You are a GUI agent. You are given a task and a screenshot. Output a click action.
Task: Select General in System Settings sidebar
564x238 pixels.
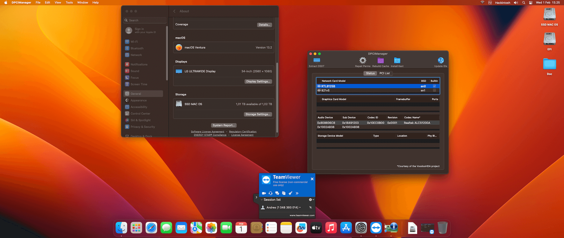tap(143, 94)
